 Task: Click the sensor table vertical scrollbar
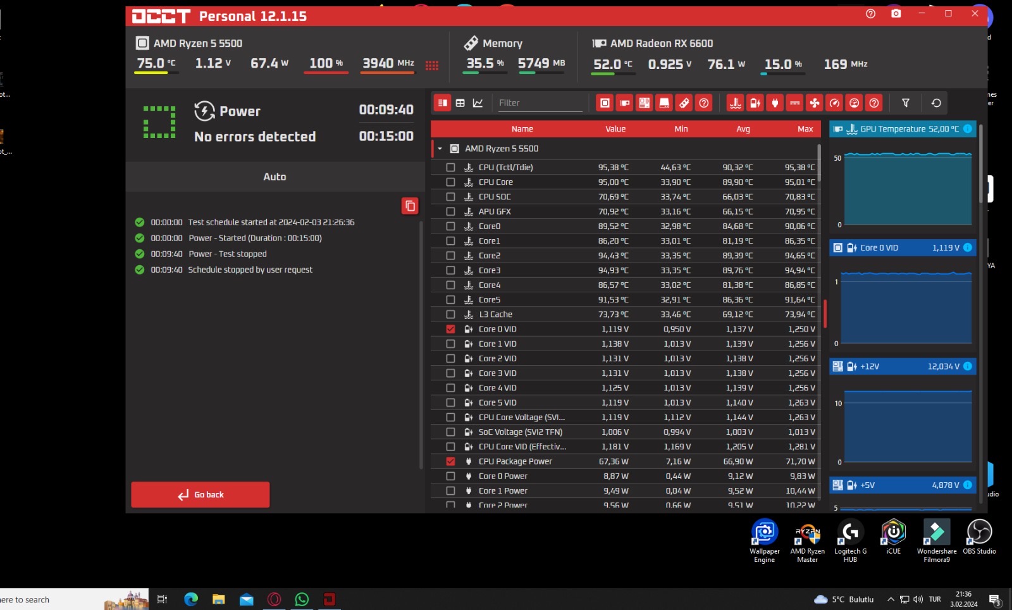(x=819, y=163)
